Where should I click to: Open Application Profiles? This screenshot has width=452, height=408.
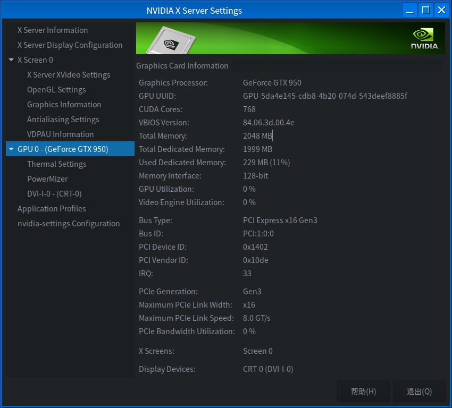[x=52, y=209]
